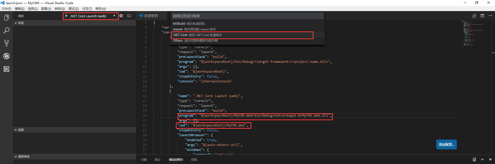495x164 pixels.
Task: Click the "console": "internalConsole" line
Action: (205, 81)
